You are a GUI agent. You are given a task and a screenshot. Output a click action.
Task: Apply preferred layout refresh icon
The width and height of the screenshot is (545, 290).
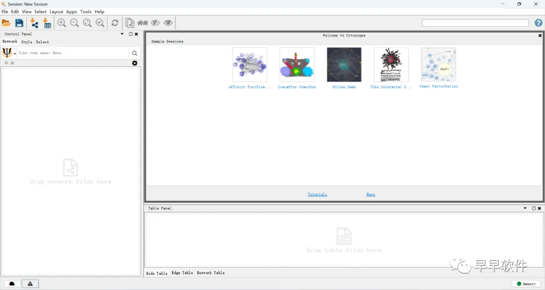(x=115, y=23)
